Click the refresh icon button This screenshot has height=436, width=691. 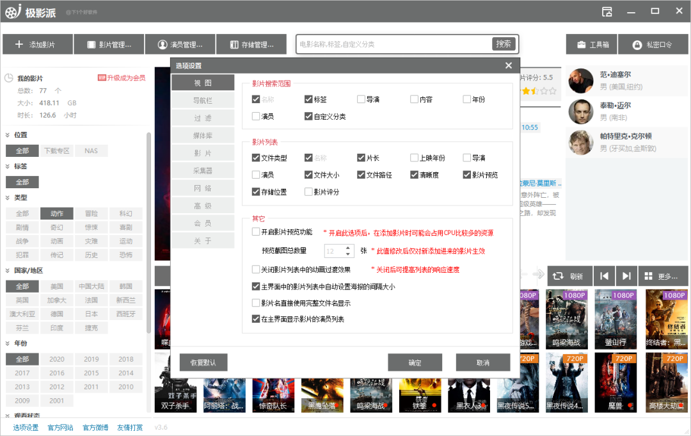558,276
